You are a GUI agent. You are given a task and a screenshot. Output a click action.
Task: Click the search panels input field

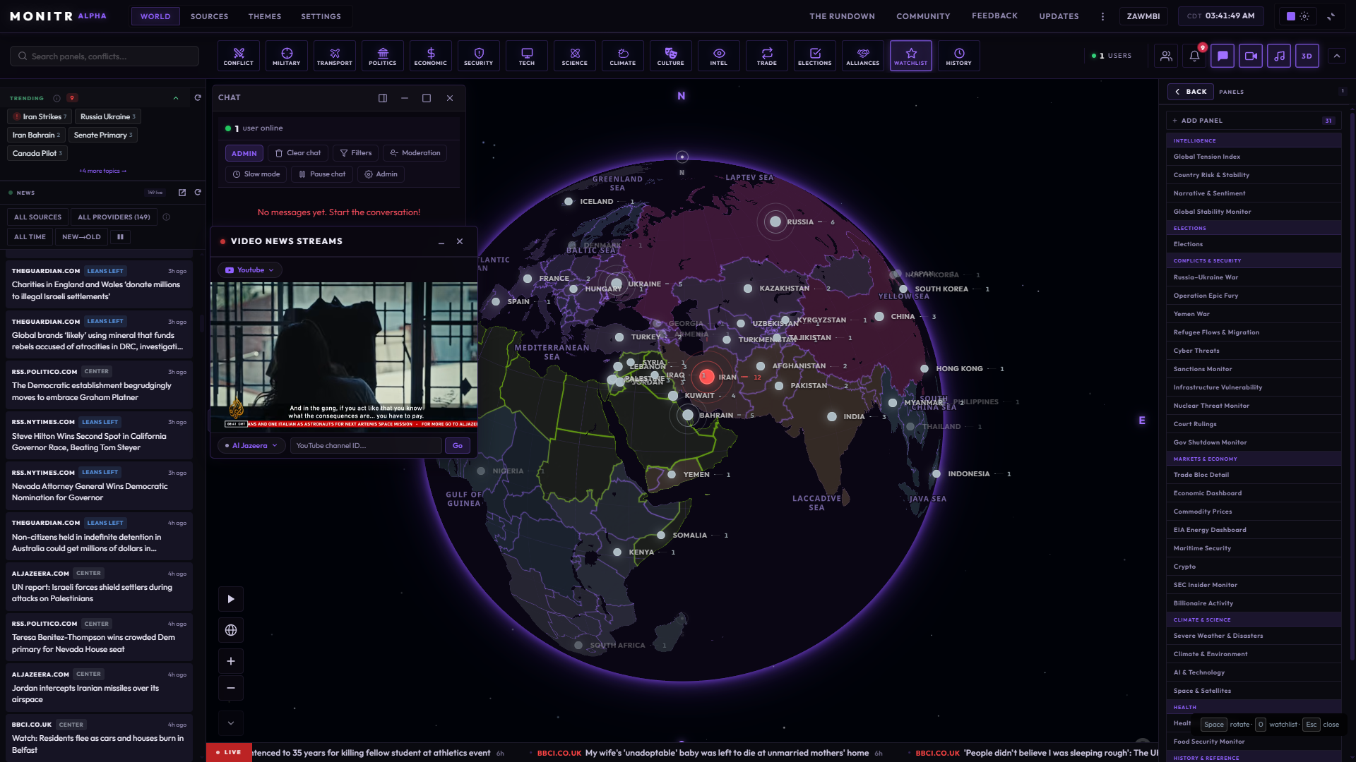pos(105,56)
